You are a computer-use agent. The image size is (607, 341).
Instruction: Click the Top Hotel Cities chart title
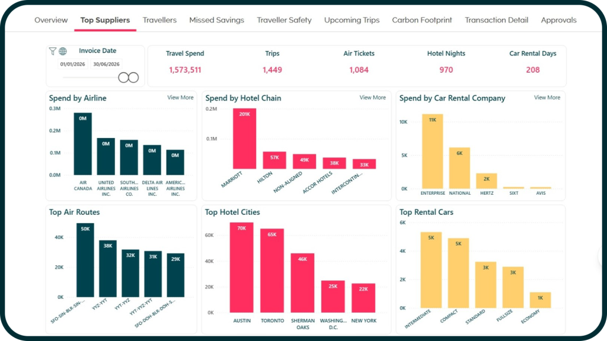point(232,213)
